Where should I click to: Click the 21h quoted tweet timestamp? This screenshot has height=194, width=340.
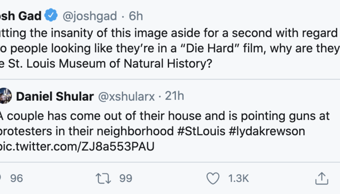174,96
